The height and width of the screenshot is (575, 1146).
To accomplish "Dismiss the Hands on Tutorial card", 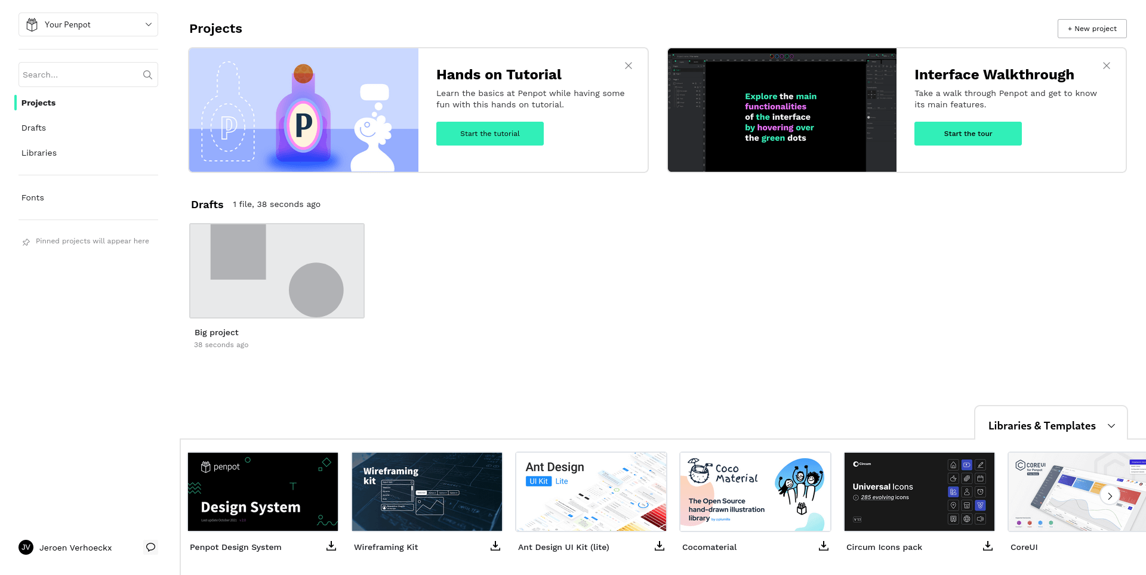I will pos(629,66).
